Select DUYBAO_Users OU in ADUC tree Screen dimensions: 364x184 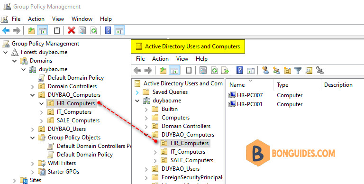181,169
